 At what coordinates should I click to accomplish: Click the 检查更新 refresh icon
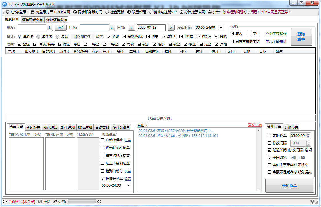pos(107,12)
